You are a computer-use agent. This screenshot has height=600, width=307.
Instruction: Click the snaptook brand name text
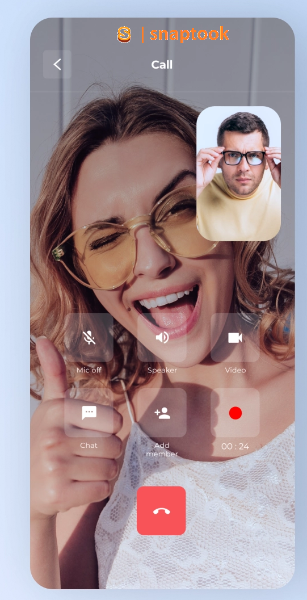[x=189, y=35]
